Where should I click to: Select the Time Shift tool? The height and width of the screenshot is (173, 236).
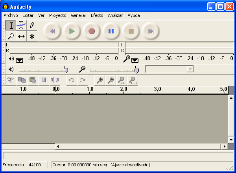click(21, 36)
